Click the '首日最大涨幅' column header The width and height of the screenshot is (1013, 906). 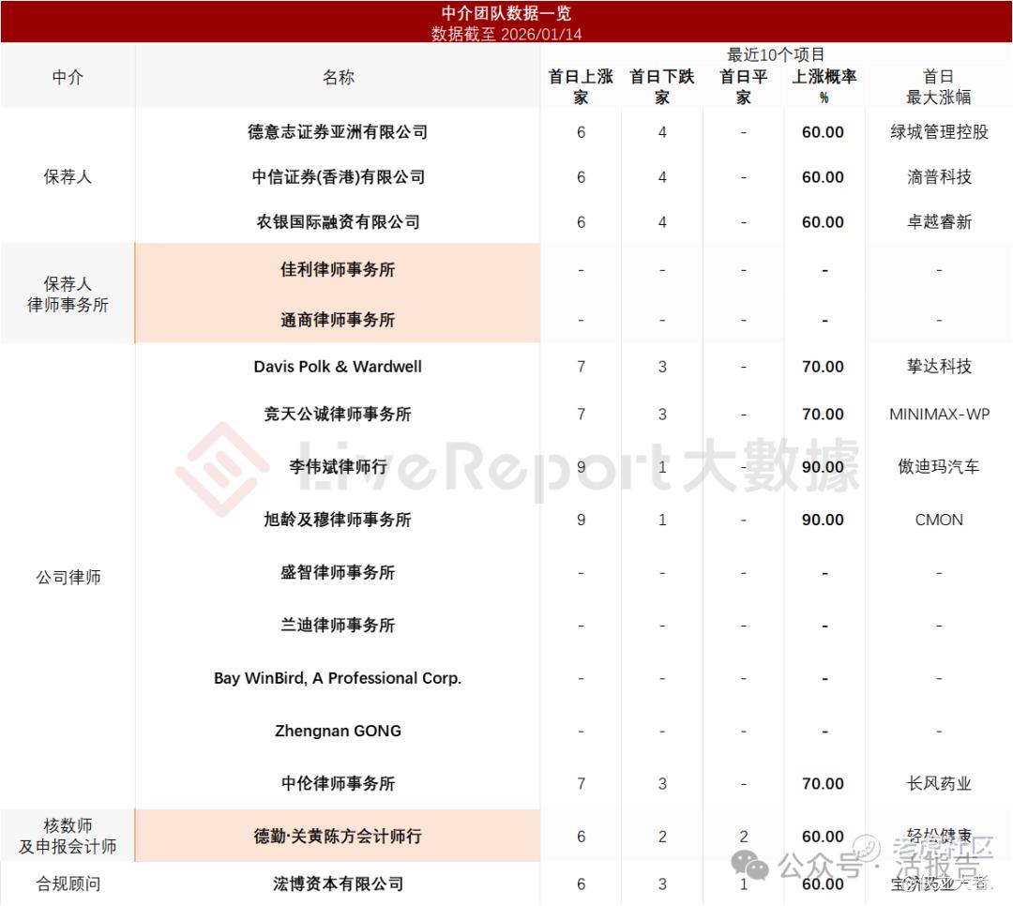938,86
